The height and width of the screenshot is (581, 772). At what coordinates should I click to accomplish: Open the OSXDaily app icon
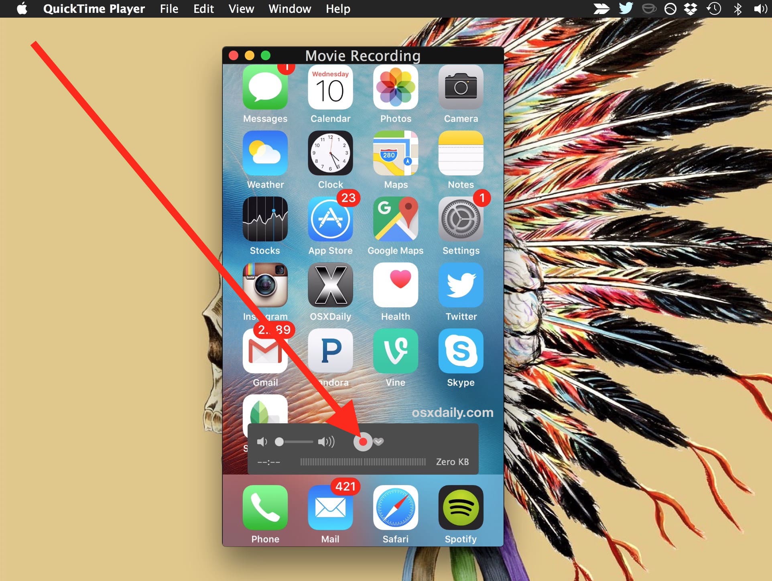[329, 294]
